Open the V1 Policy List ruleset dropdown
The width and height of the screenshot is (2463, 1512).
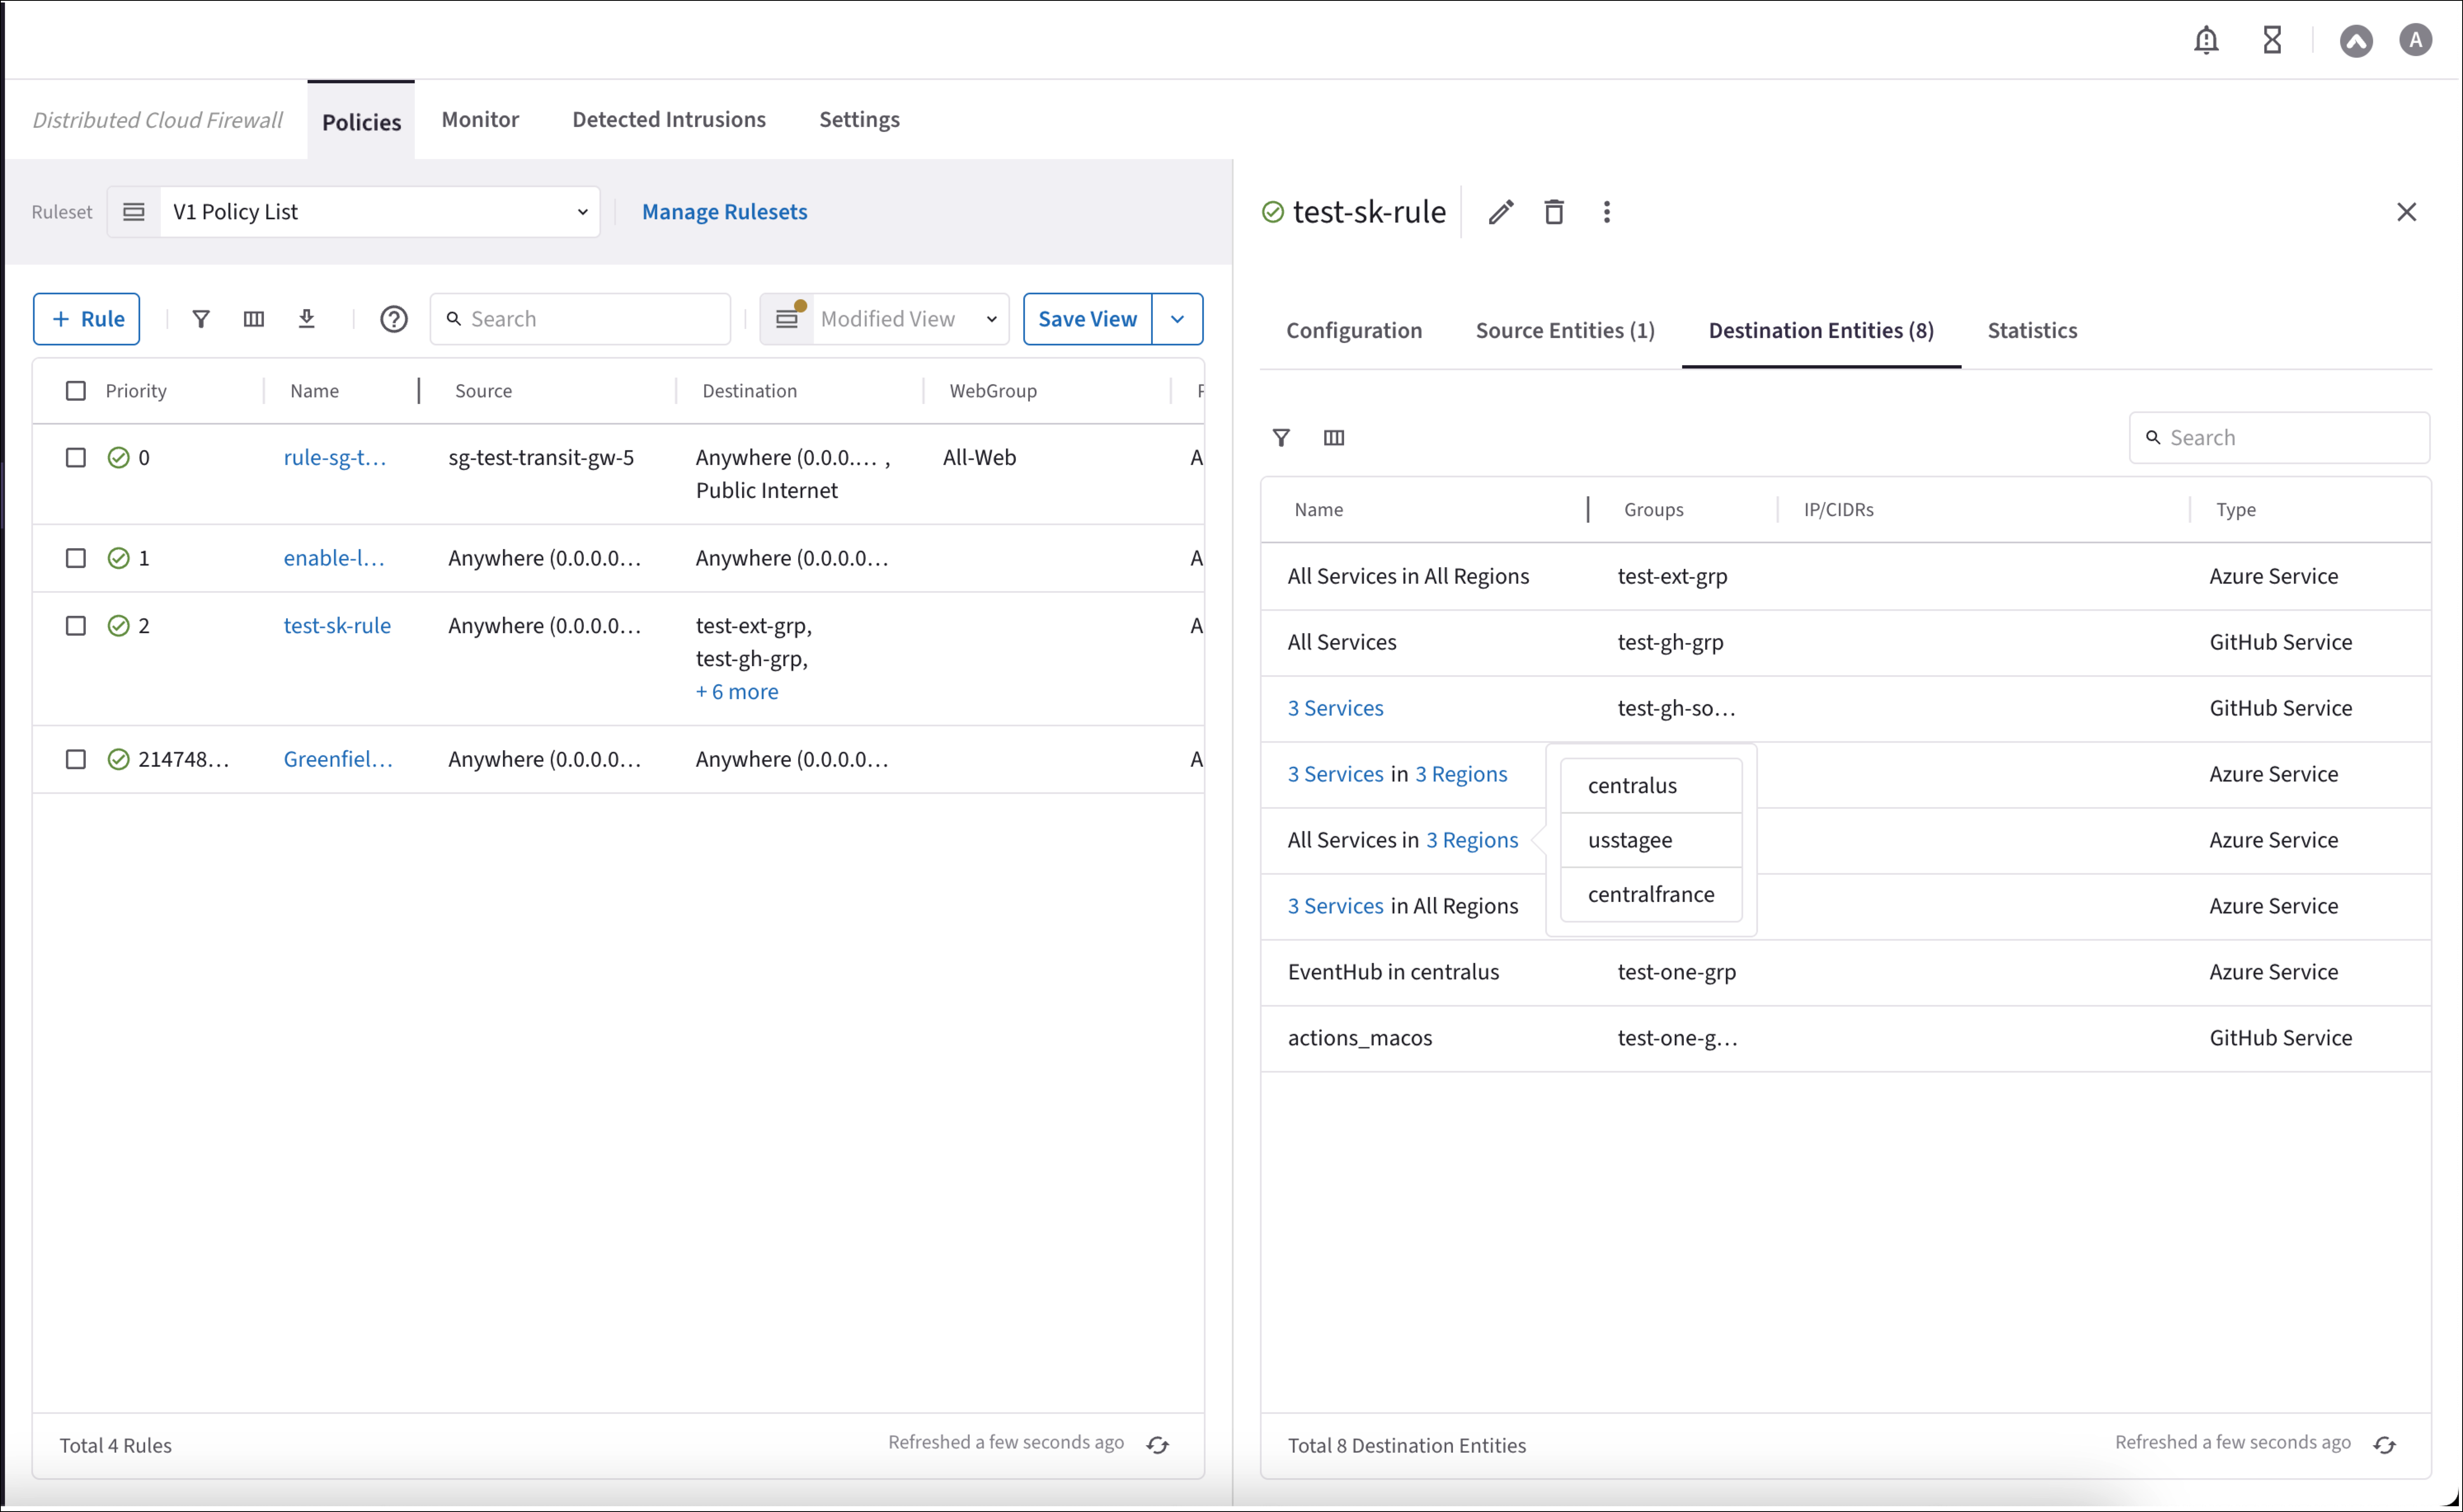(x=379, y=212)
